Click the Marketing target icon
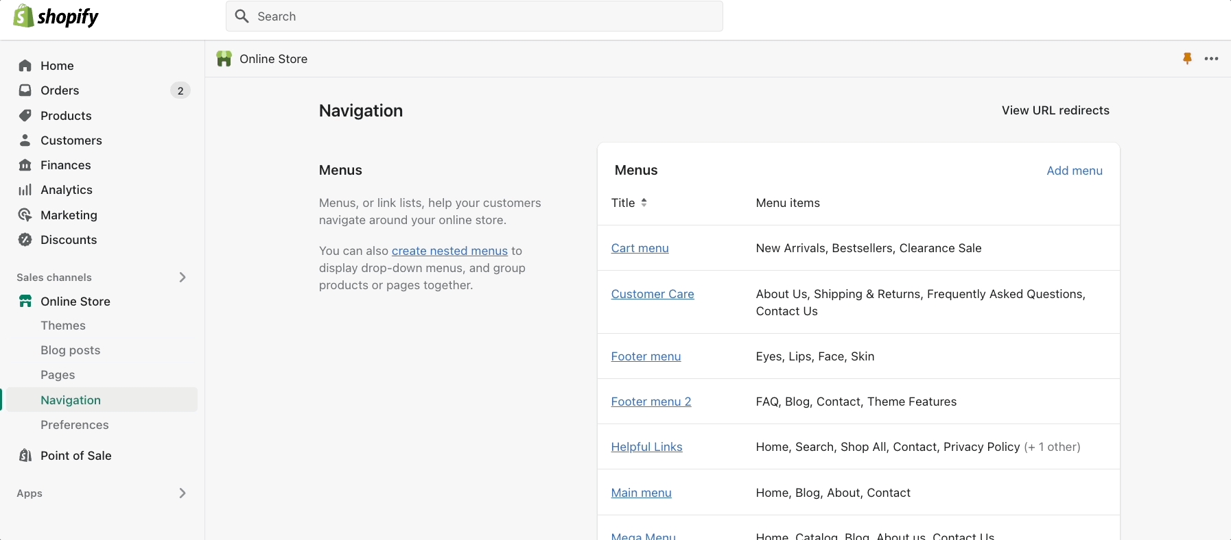The width and height of the screenshot is (1231, 540). pos(25,215)
